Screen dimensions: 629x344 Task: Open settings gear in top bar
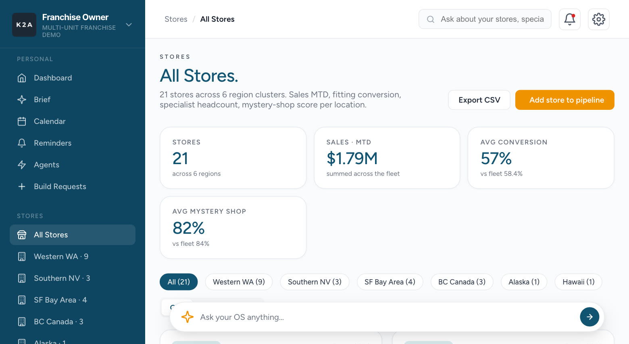pos(599,19)
